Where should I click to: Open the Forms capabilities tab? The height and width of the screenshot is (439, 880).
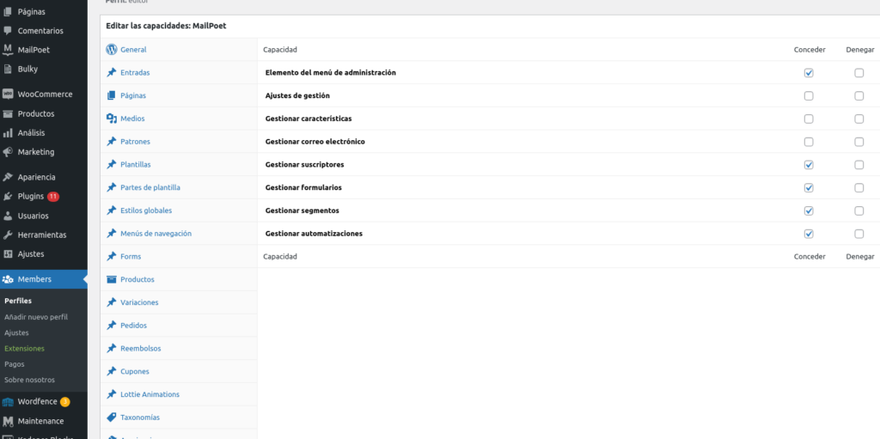pyautogui.click(x=179, y=257)
